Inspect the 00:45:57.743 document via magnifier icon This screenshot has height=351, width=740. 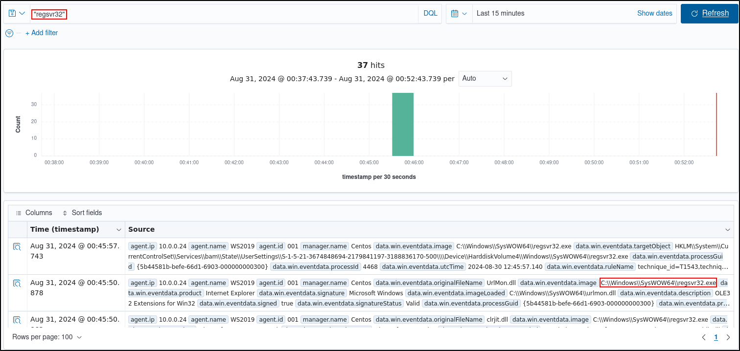tap(17, 246)
